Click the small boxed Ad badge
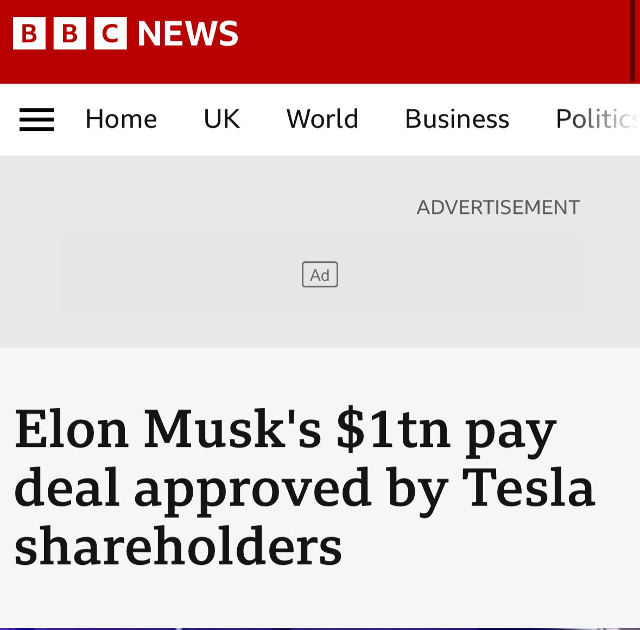The height and width of the screenshot is (630, 640). (x=320, y=275)
